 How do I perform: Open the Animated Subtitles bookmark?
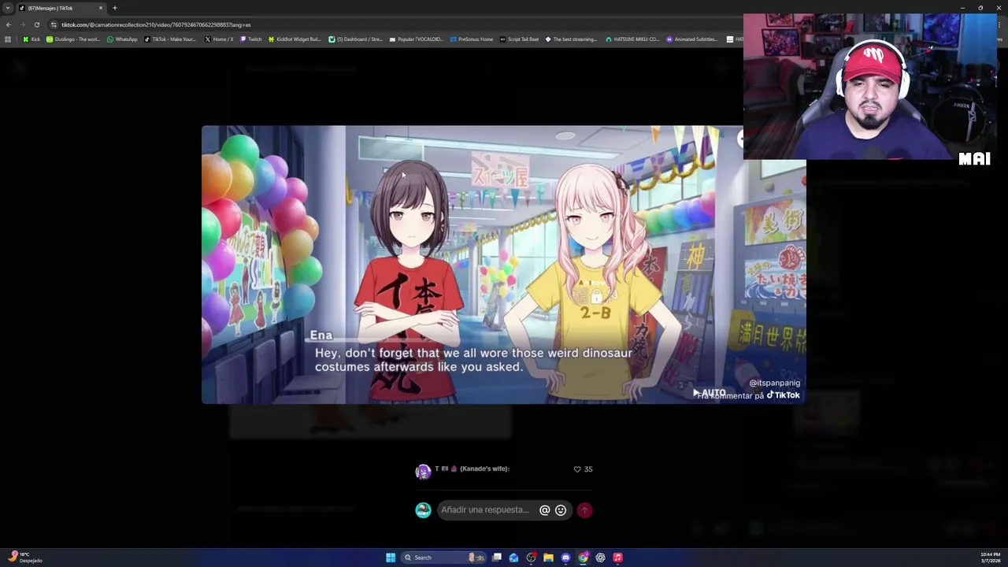[693, 39]
